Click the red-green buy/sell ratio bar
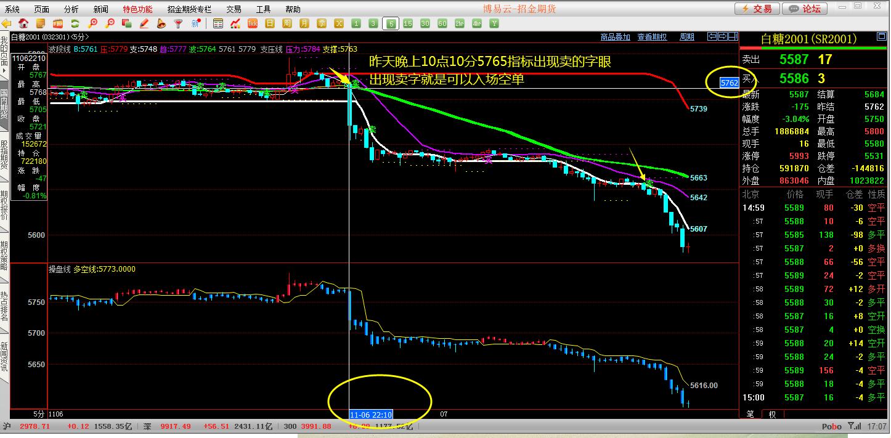This screenshot has height=438, width=891. (x=813, y=48)
